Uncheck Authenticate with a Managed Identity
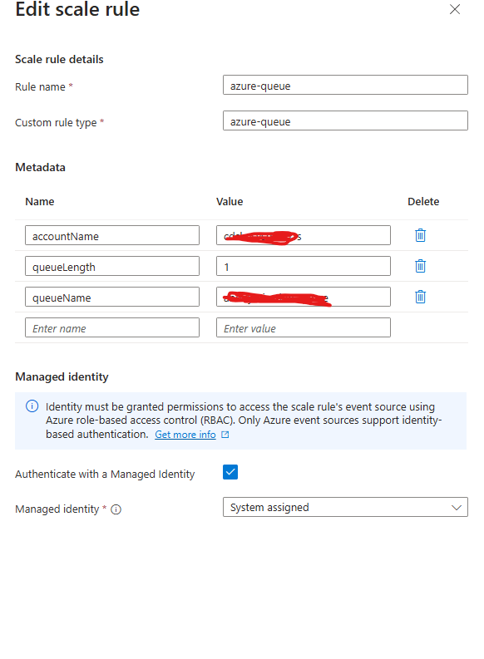Viewport: 484px width, 659px height. pos(230,472)
